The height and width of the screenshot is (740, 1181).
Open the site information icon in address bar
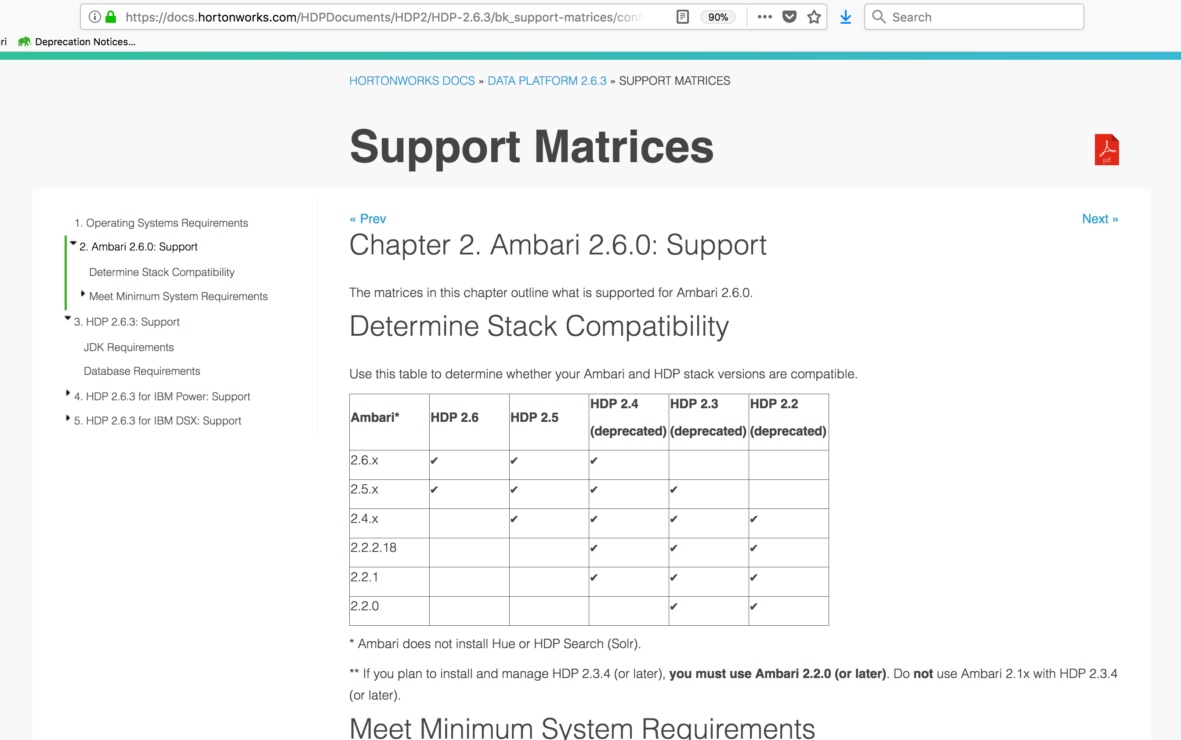pyautogui.click(x=95, y=17)
